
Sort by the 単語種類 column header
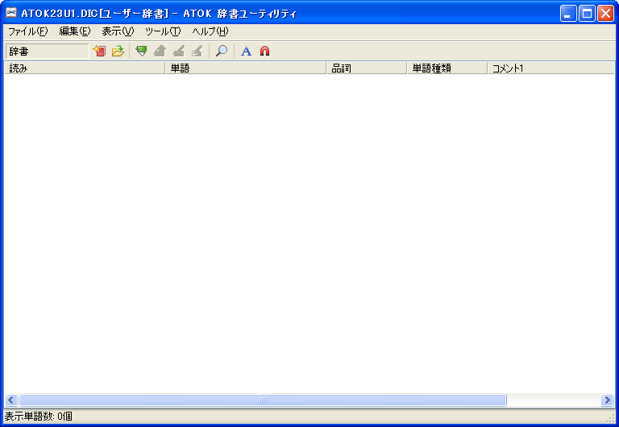(x=447, y=68)
